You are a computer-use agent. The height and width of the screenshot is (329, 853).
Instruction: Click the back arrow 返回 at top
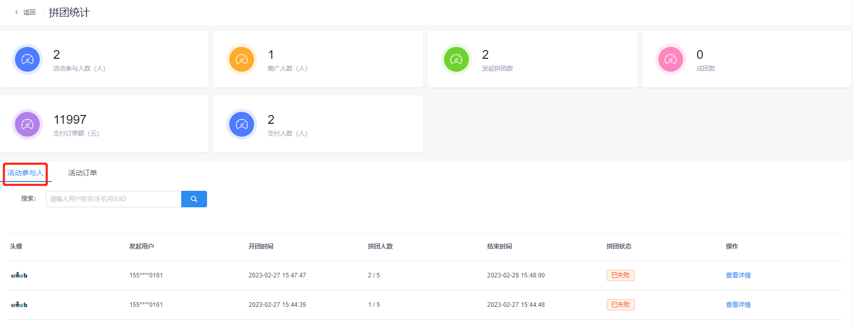click(x=25, y=12)
